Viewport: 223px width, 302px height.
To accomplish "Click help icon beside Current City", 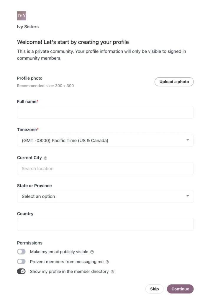I will (x=45, y=158).
